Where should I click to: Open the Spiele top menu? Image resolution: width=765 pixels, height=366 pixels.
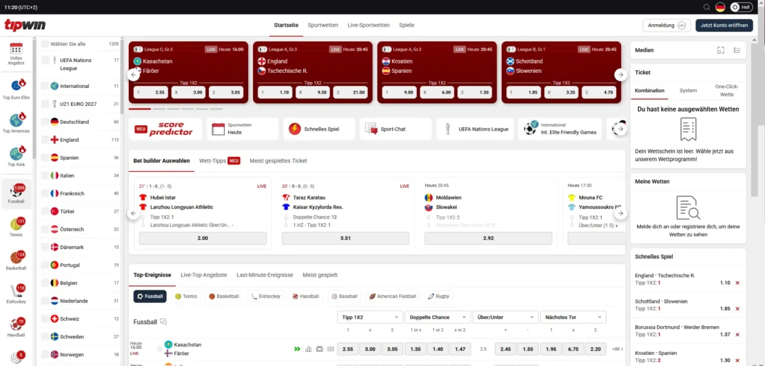407,25
